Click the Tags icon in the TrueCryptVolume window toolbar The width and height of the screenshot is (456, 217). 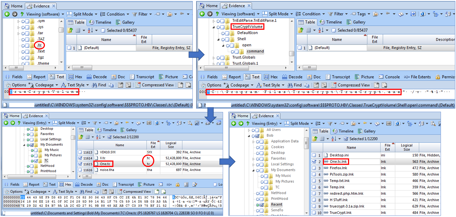coord(353,14)
